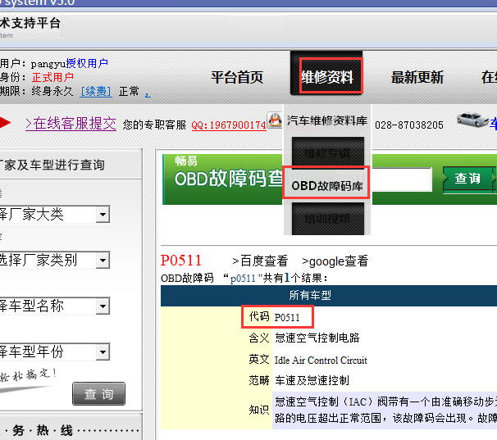
Task: Click the 车速及怠速控制 category text
Action: 312,380
